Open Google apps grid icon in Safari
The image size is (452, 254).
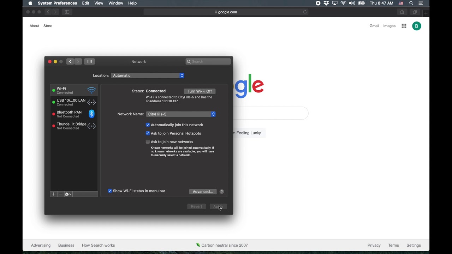coord(404,26)
